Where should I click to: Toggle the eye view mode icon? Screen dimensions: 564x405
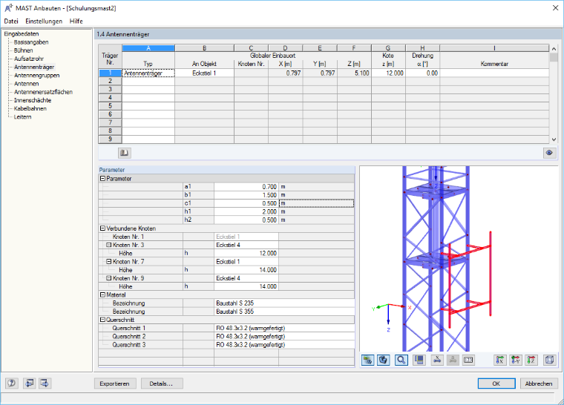[549, 153]
